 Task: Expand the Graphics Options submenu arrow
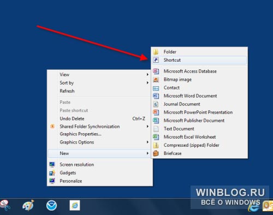(147, 142)
